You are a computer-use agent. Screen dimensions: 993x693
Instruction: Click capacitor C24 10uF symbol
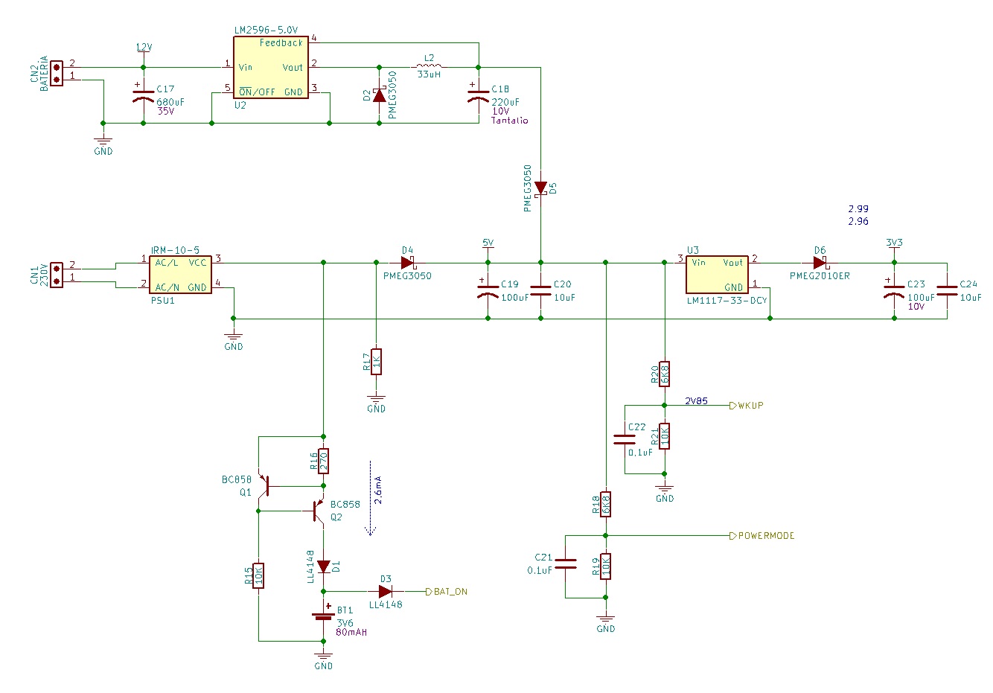click(947, 290)
